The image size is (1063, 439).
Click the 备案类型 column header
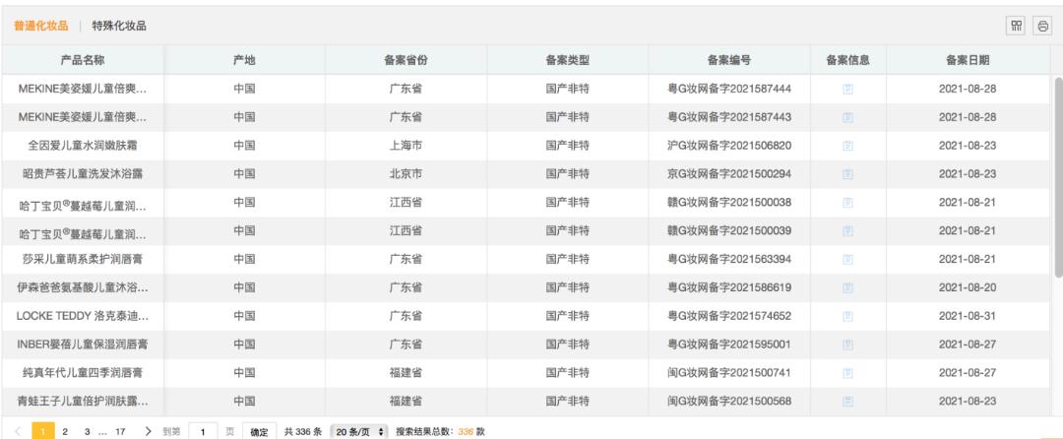coord(568,60)
